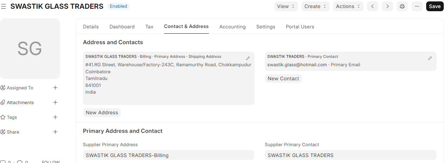This screenshot has height=163, width=448.
Task: Open the Create dropdown
Action: tap(315, 6)
